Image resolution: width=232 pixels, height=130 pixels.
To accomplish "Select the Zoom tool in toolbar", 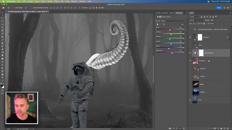I will (x=3, y=77).
